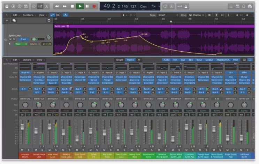Mute the Synth Lead track
Image resolution: width=259 pixels, height=164 pixels.
point(10,39)
